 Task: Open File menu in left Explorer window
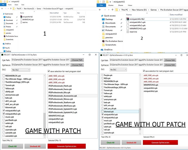[3, 5]
